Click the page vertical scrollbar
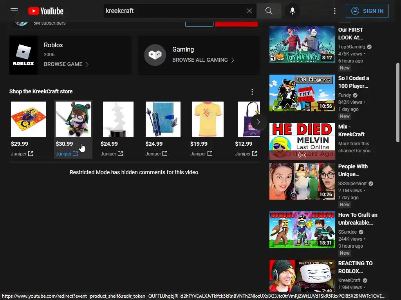Screen dimensions: 401x300 click(398, 102)
